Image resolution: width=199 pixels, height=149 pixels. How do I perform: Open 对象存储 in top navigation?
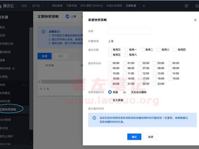(x=71, y=6)
